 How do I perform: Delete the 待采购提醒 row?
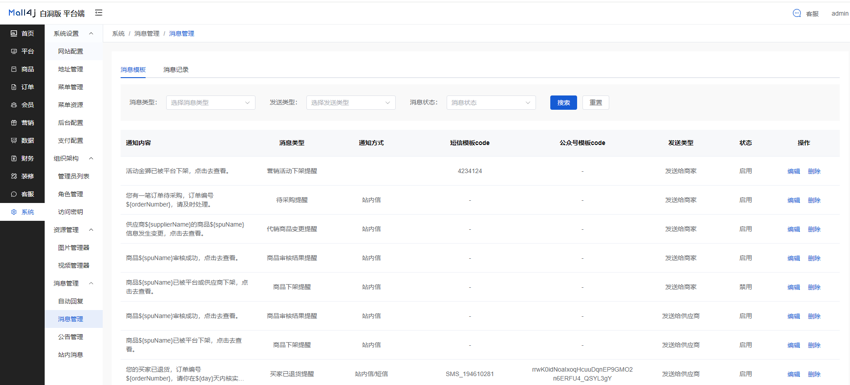point(814,200)
